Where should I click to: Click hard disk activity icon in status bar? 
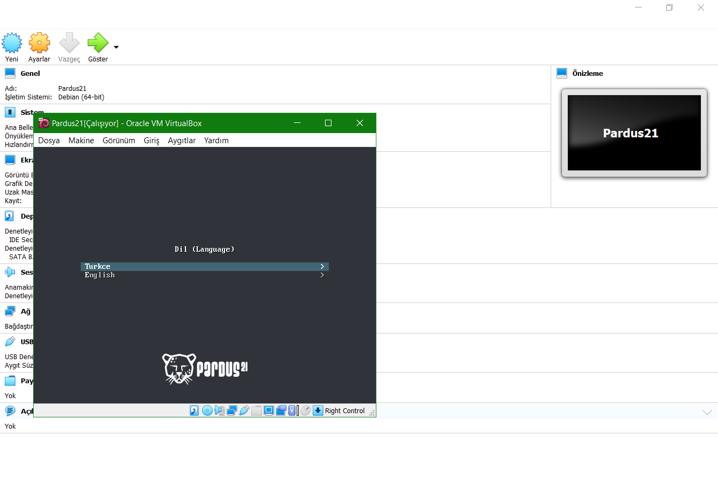(194, 410)
